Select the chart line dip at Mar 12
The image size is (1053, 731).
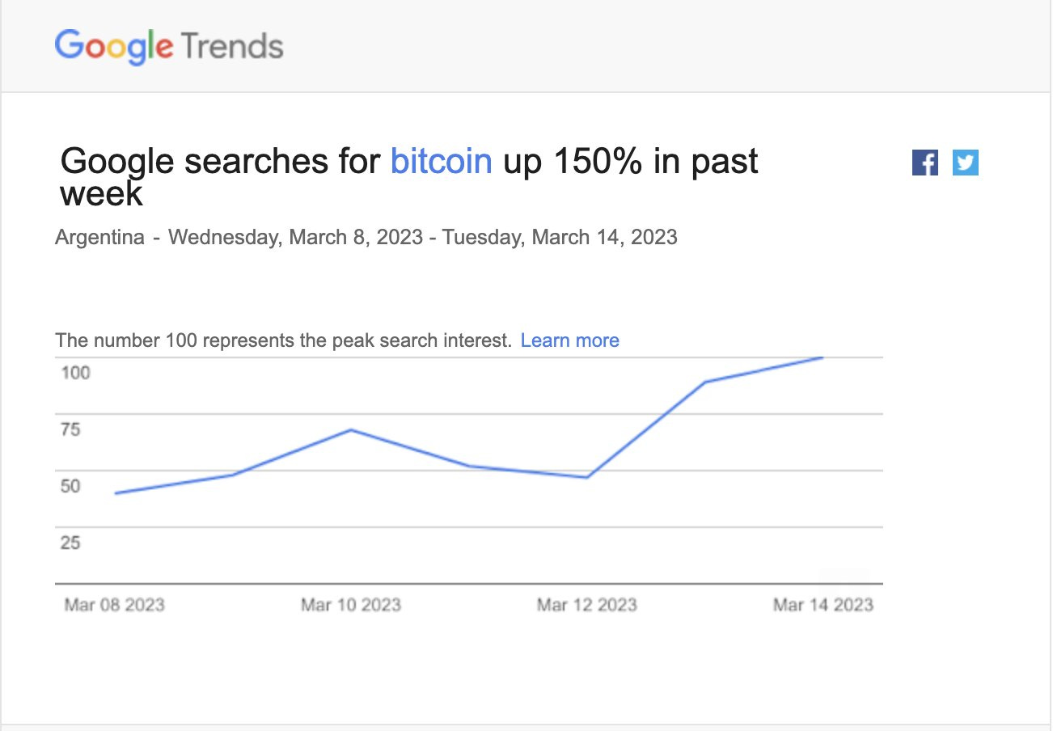pyautogui.click(x=586, y=477)
